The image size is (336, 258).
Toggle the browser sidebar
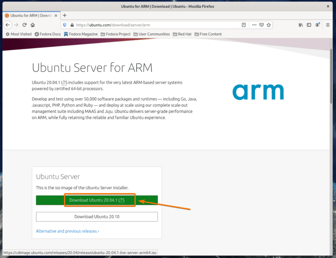point(309,25)
